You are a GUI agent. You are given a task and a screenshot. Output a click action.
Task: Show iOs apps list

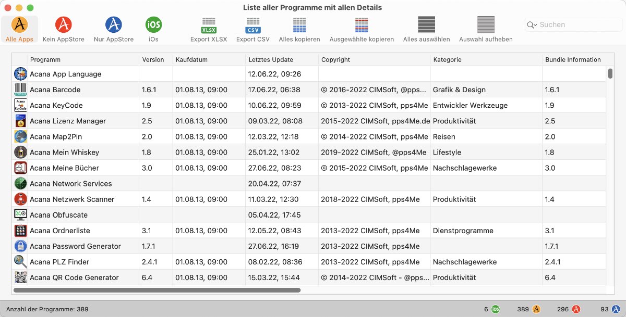(x=153, y=30)
